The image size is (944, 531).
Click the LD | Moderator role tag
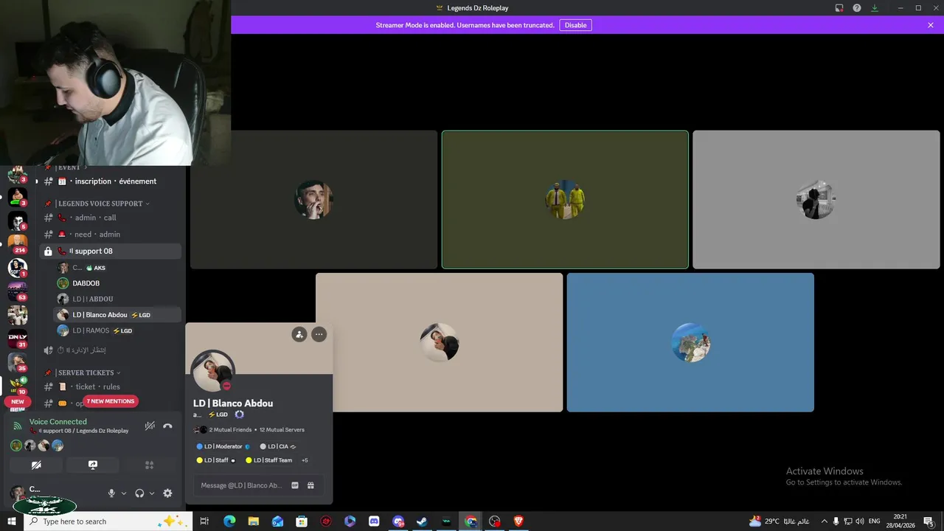coord(223,446)
